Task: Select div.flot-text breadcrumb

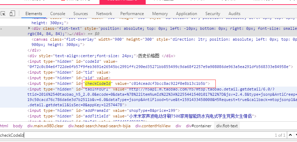Action: pos(227,126)
